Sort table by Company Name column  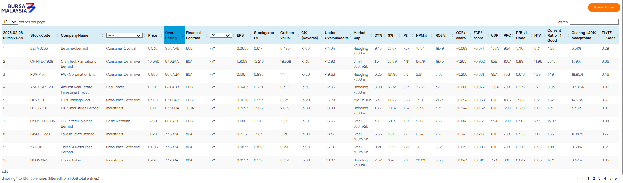[x=75, y=35]
